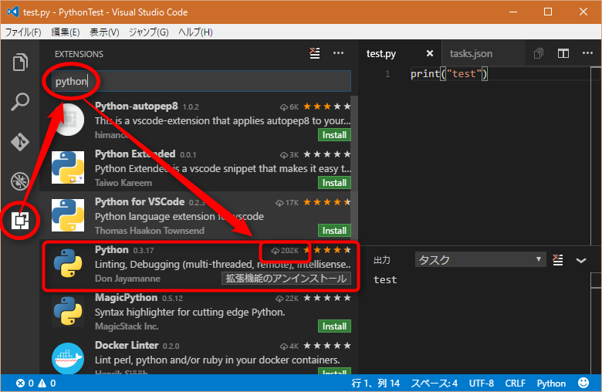Click the 出力 panel label
Viewport: 602px width, 392px height.
point(381,260)
